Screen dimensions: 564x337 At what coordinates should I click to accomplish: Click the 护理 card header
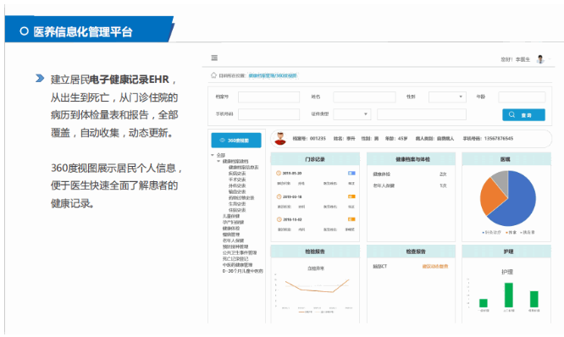(506, 251)
